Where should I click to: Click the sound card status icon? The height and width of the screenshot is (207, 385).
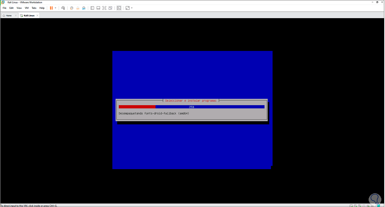(x=368, y=205)
